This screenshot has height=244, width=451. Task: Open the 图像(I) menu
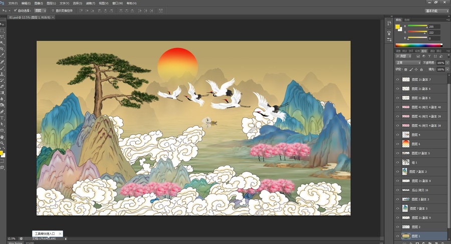click(x=39, y=3)
